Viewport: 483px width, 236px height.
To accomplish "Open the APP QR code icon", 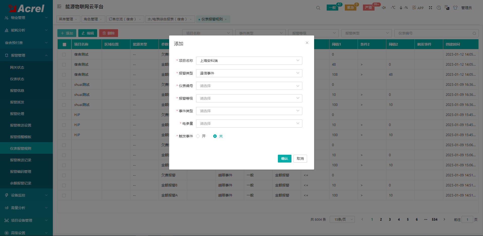I will click(x=418, y=8).
